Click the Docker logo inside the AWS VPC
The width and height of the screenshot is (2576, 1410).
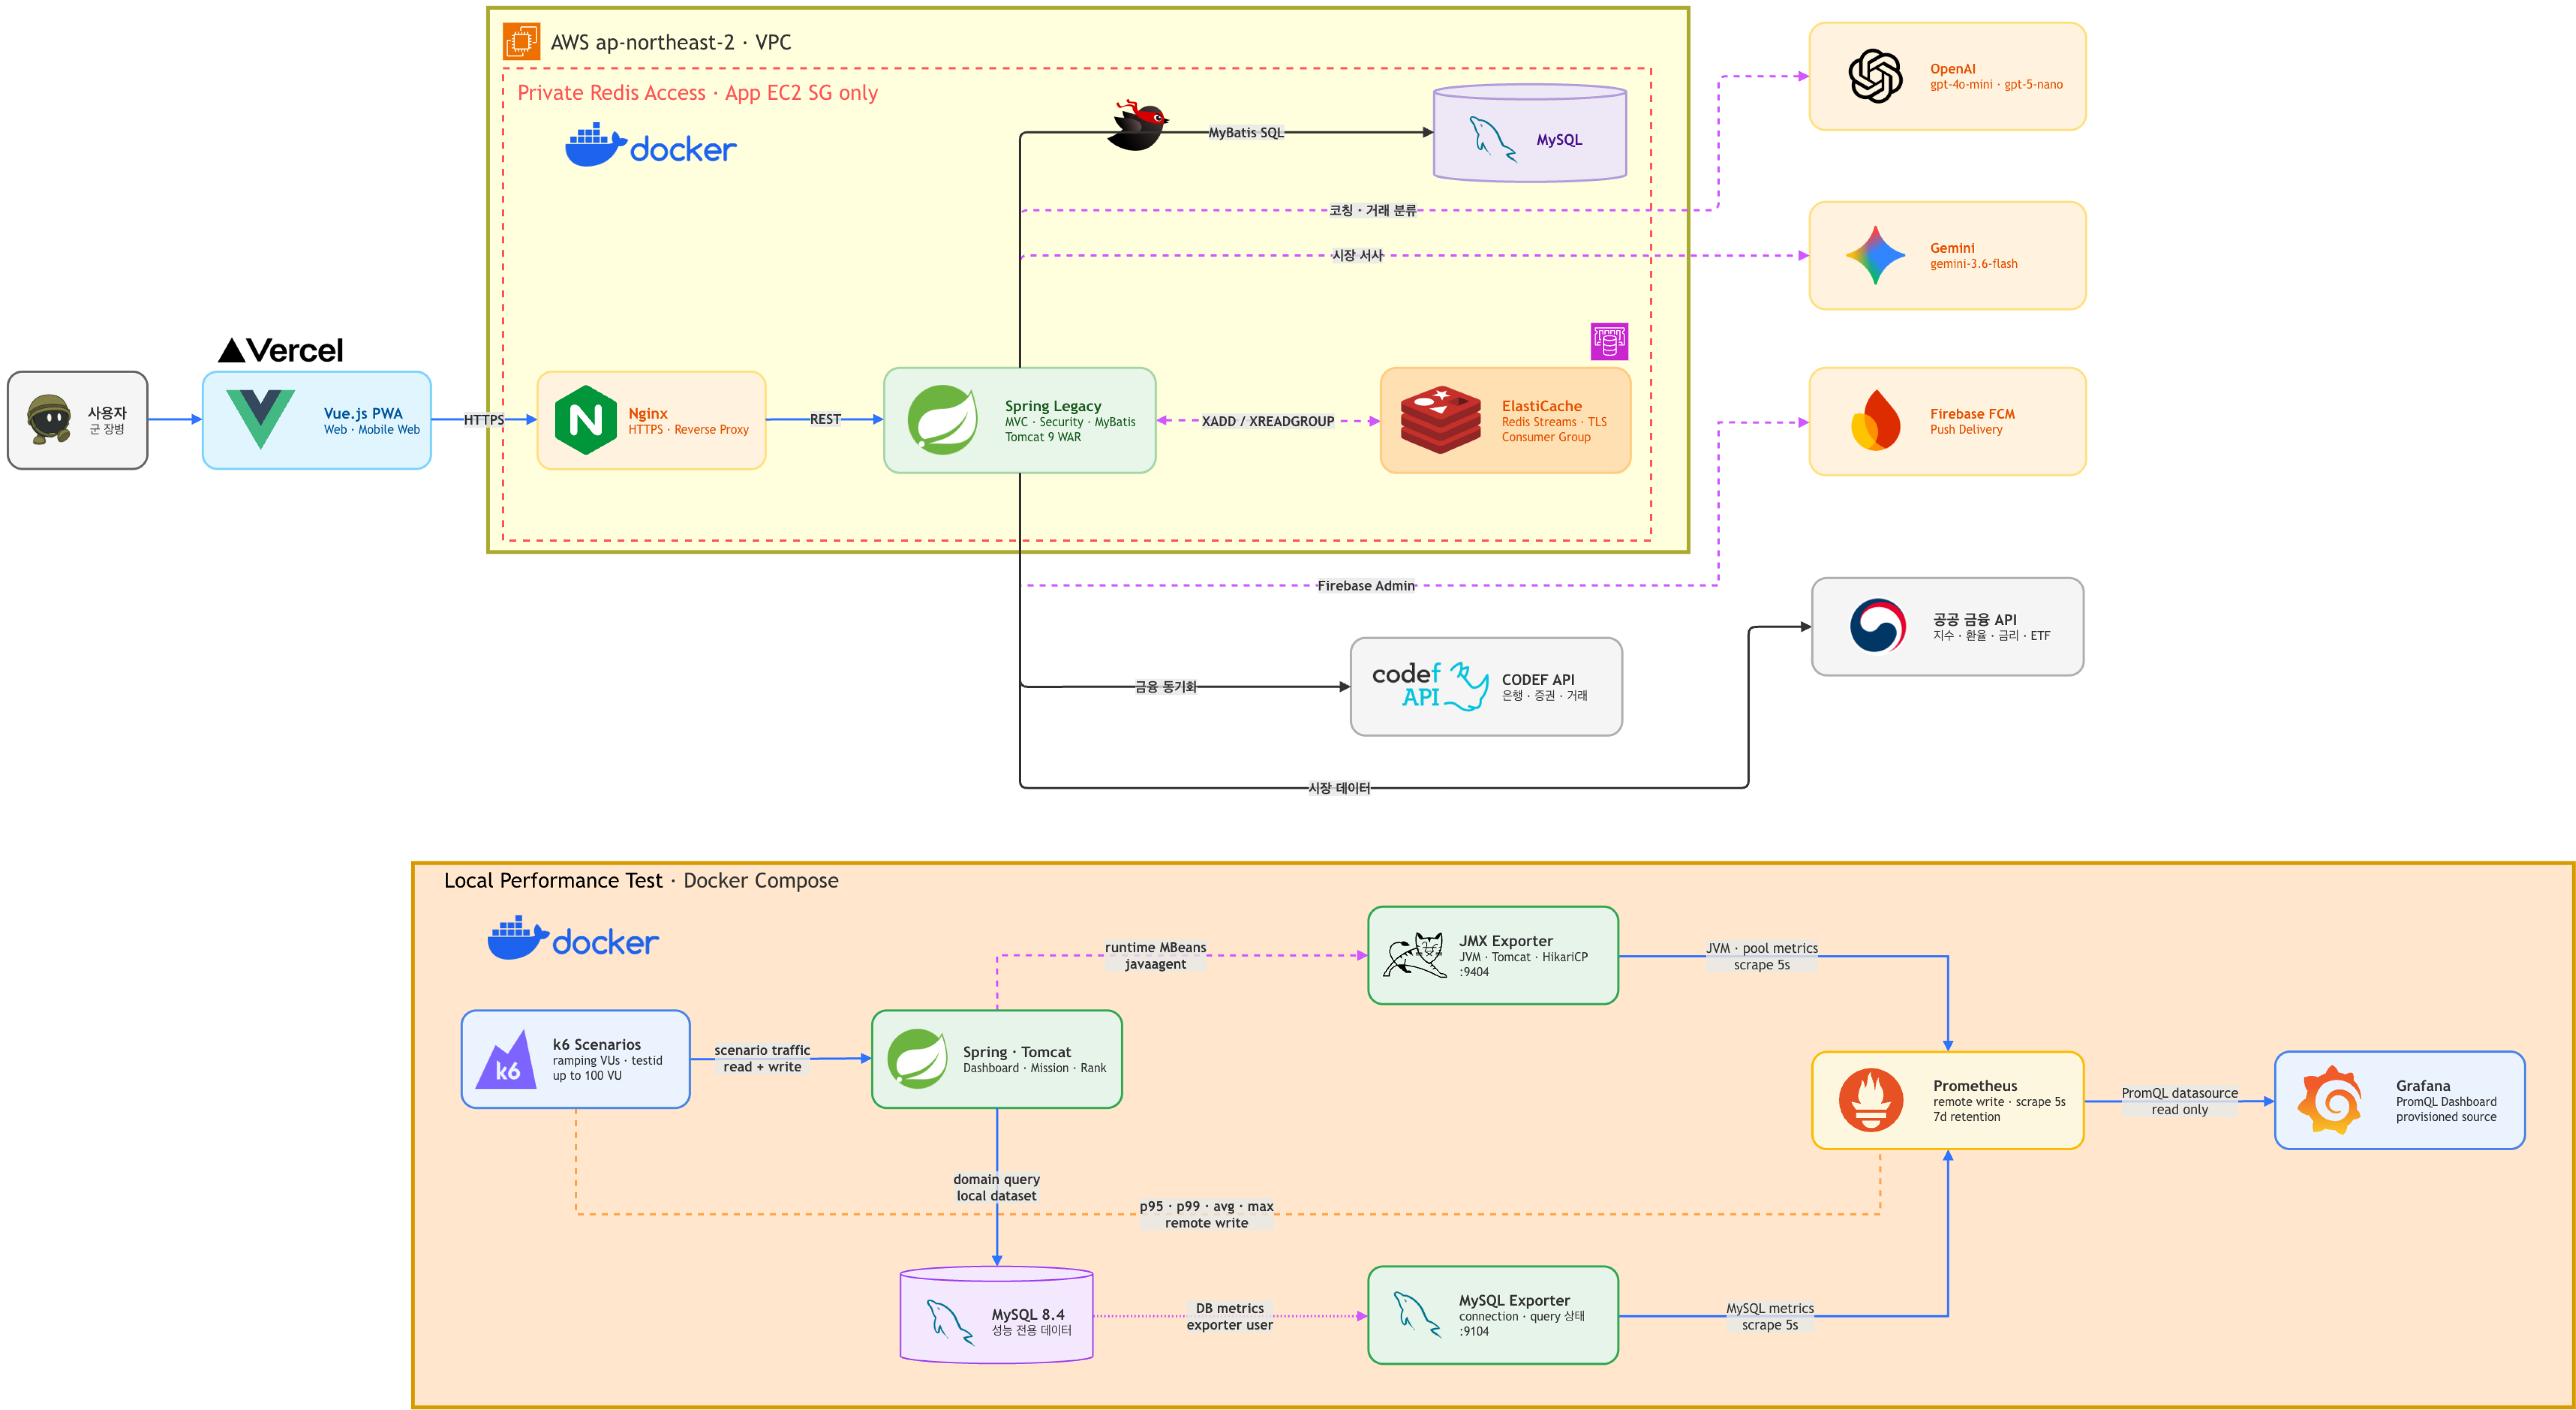651,146
